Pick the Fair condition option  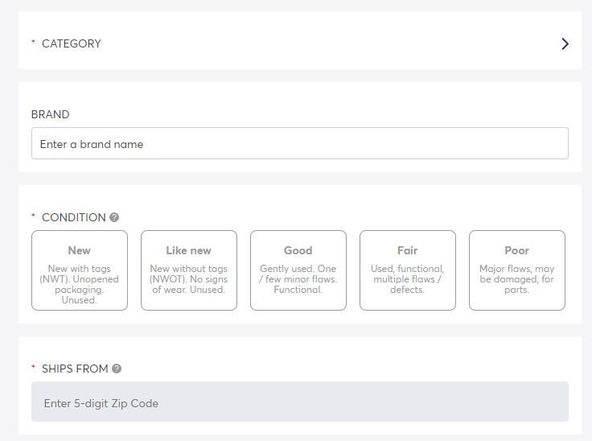click(408, 270)
